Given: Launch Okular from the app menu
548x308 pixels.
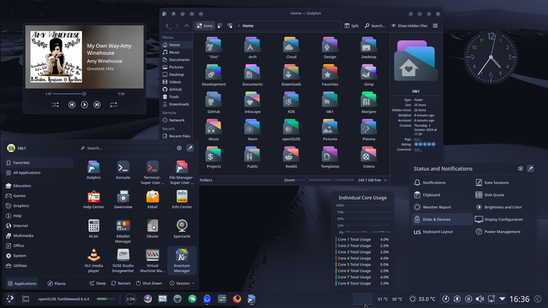Looking at the screenshot, I should coord(152,229).
